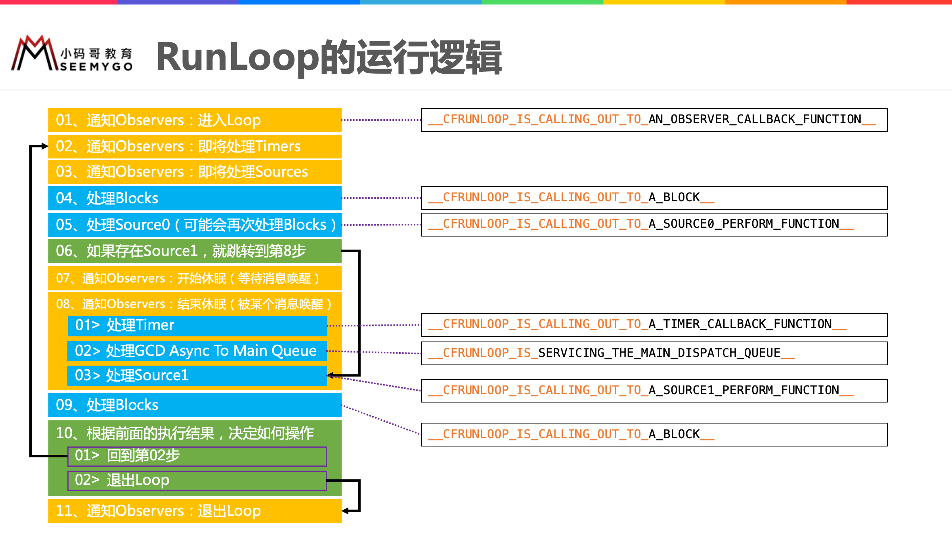Viewport: 952px width, 538px height.
Task: Click step 11 通知Observers 退出Loop box
Action: (x=195, y=511)
